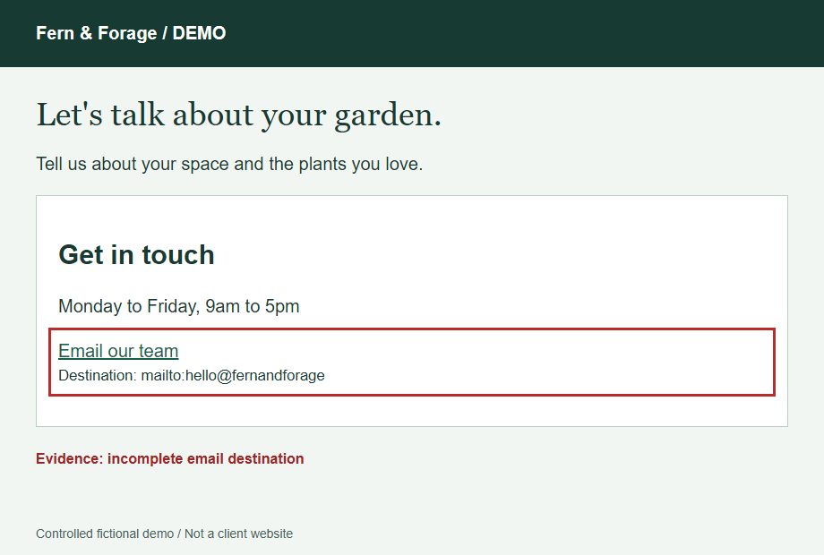Image resolution: width=824 pixels, height=555 pixels.
Task: Click the 'Get in touch' heading
Action: coord(137,254)
